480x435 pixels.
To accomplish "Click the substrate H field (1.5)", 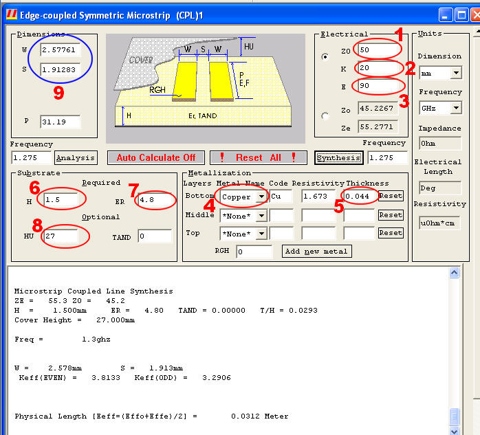I will click(61, 200).
